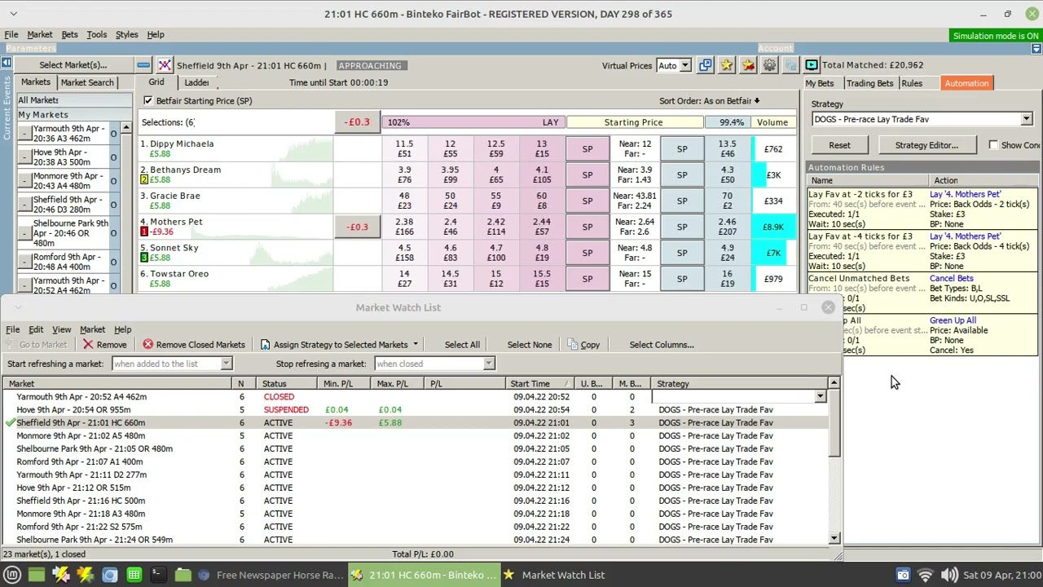Viewport: 1043px width, 587px height.
Task: Open the Linux Mint start menu
Action: (12, 575)
